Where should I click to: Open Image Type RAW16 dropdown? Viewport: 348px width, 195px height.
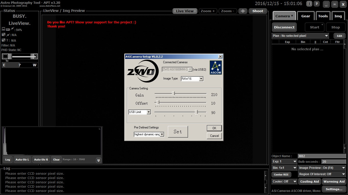point(192,79)
